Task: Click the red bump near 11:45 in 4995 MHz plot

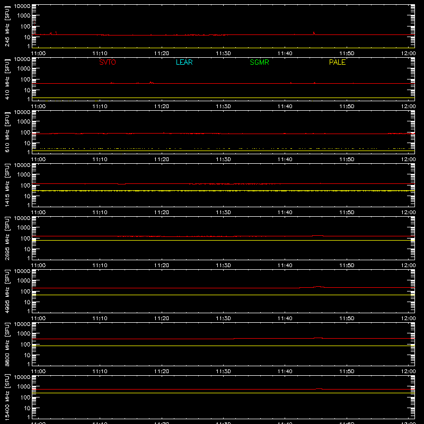Action: click(319, 287)
